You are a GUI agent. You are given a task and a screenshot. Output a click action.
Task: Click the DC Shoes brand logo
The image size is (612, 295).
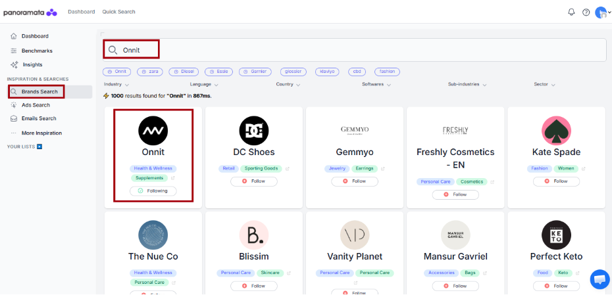pyautogui.click(x=254, y=131)
